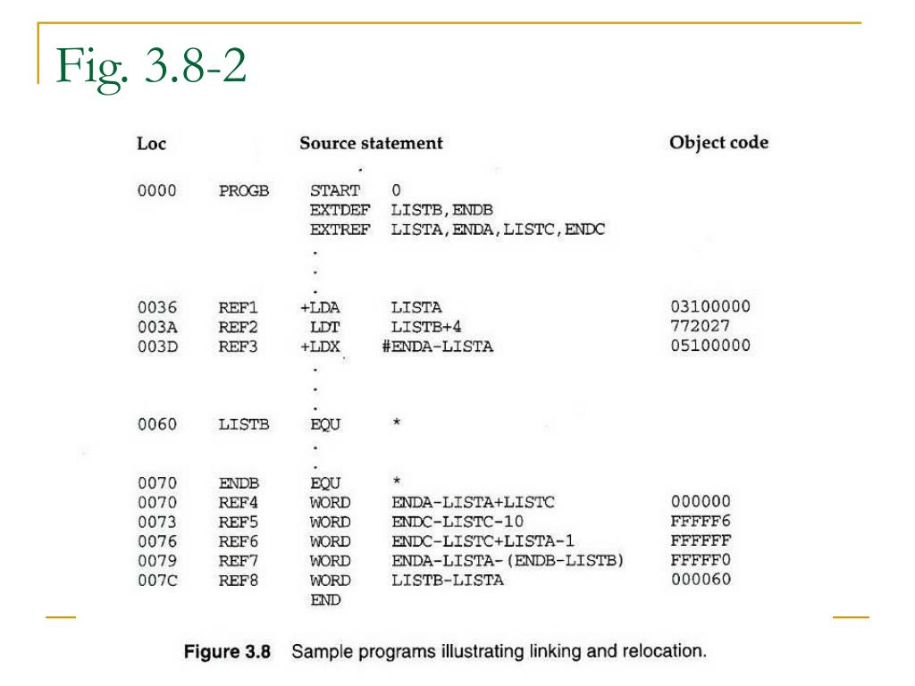The image size is (915, 686).
Task: Click location value "0079"
Action: (157, 561)
